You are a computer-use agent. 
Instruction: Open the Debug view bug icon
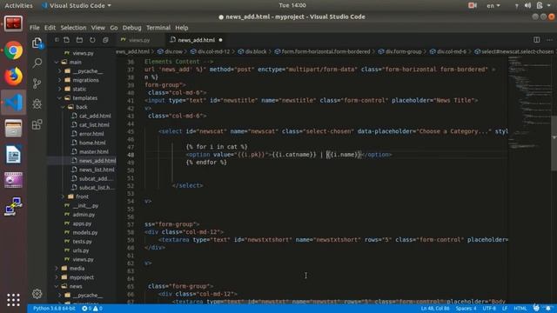[x=37, y=104]
